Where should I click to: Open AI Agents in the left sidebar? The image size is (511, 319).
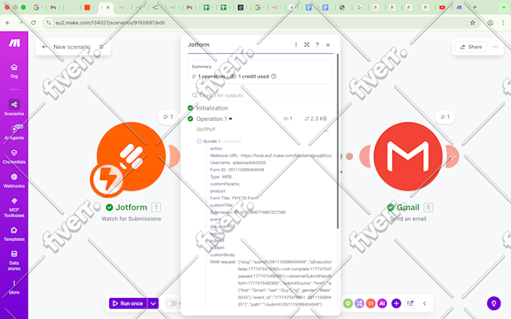coord(14,132)
